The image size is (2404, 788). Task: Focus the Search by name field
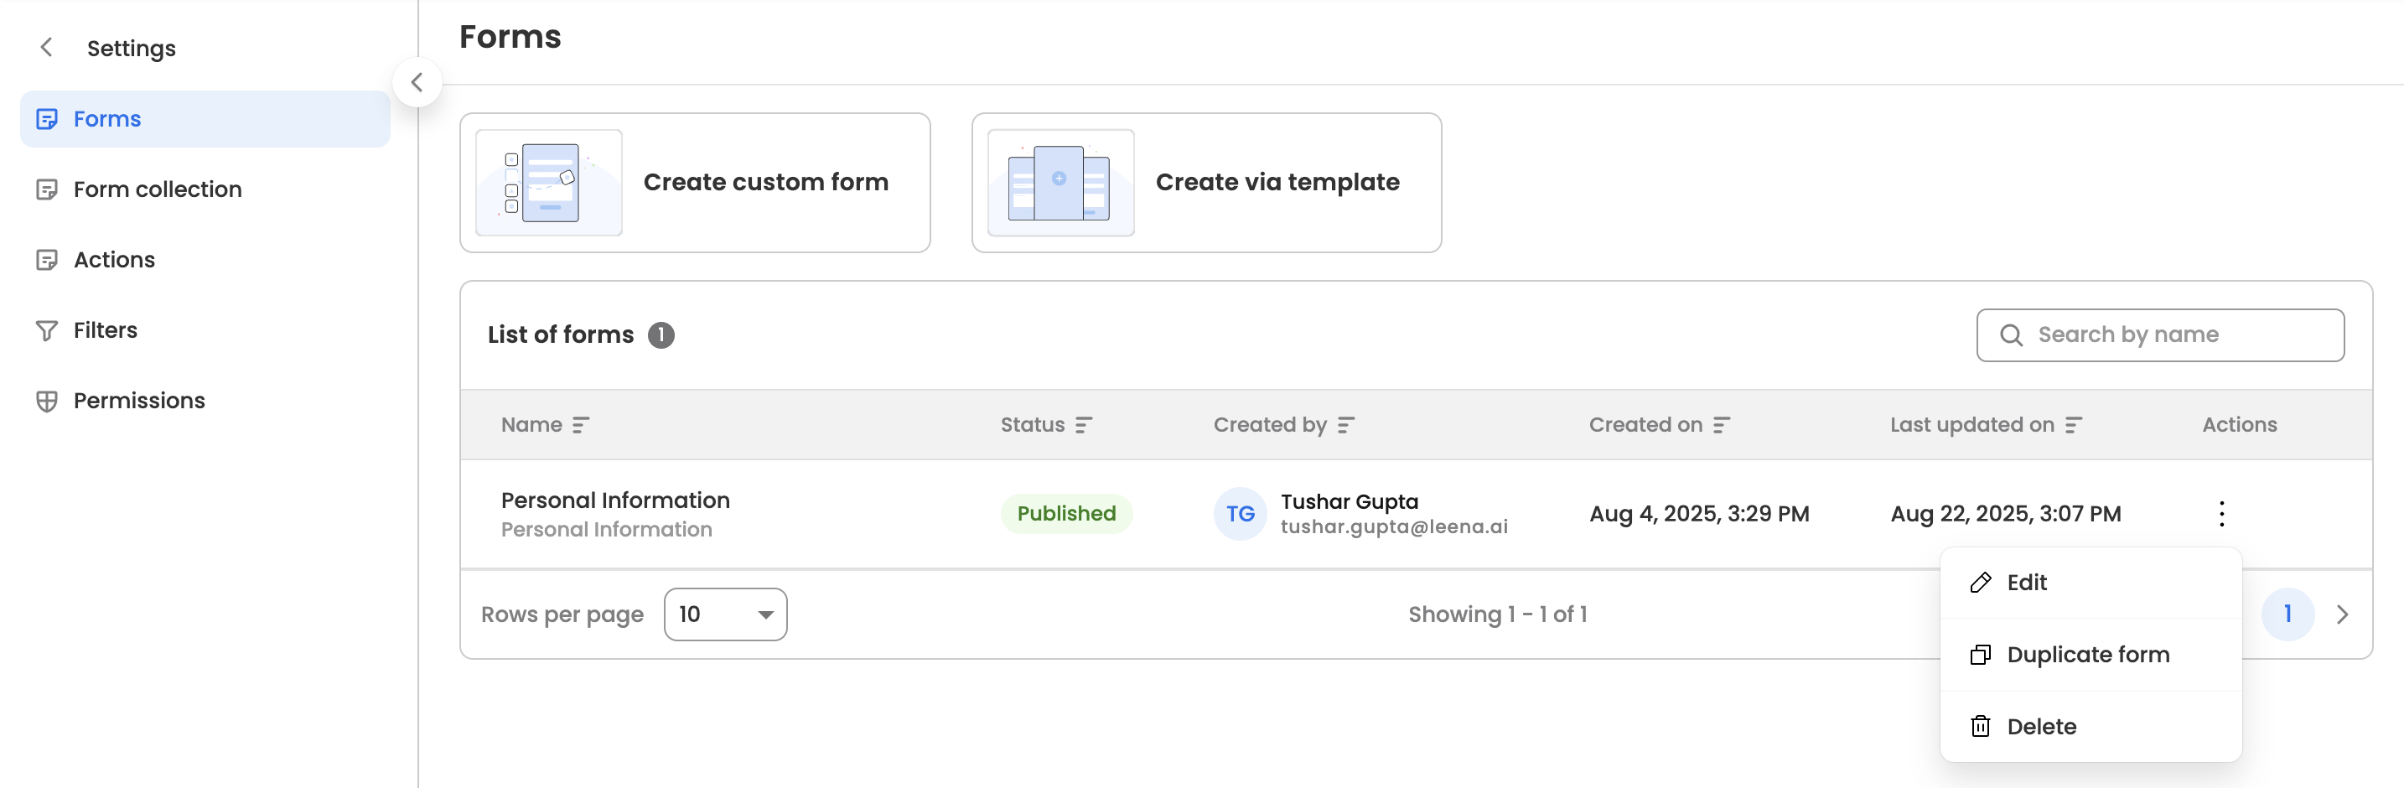(x=2174, y=335)
